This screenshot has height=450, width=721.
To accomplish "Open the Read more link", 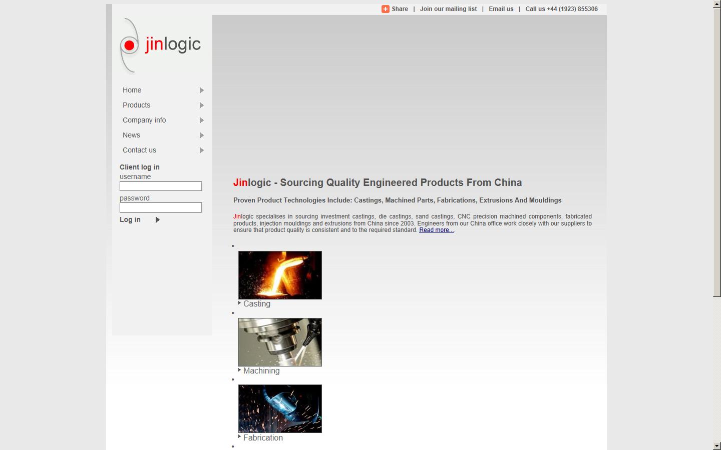I will 436,230.
